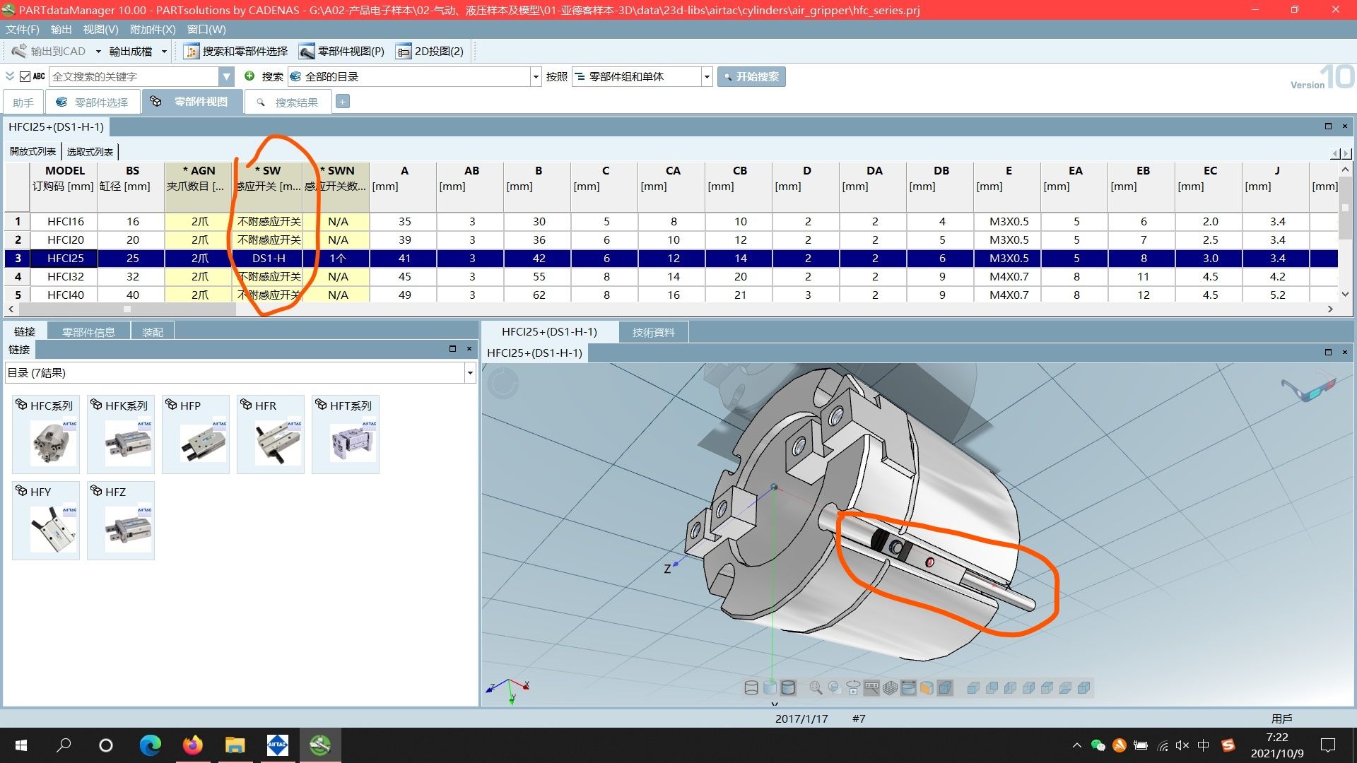Click the 2爪 cell in HFCI32 row
Viewport: 1357px width, 763px height.
[x=200, y=276]
